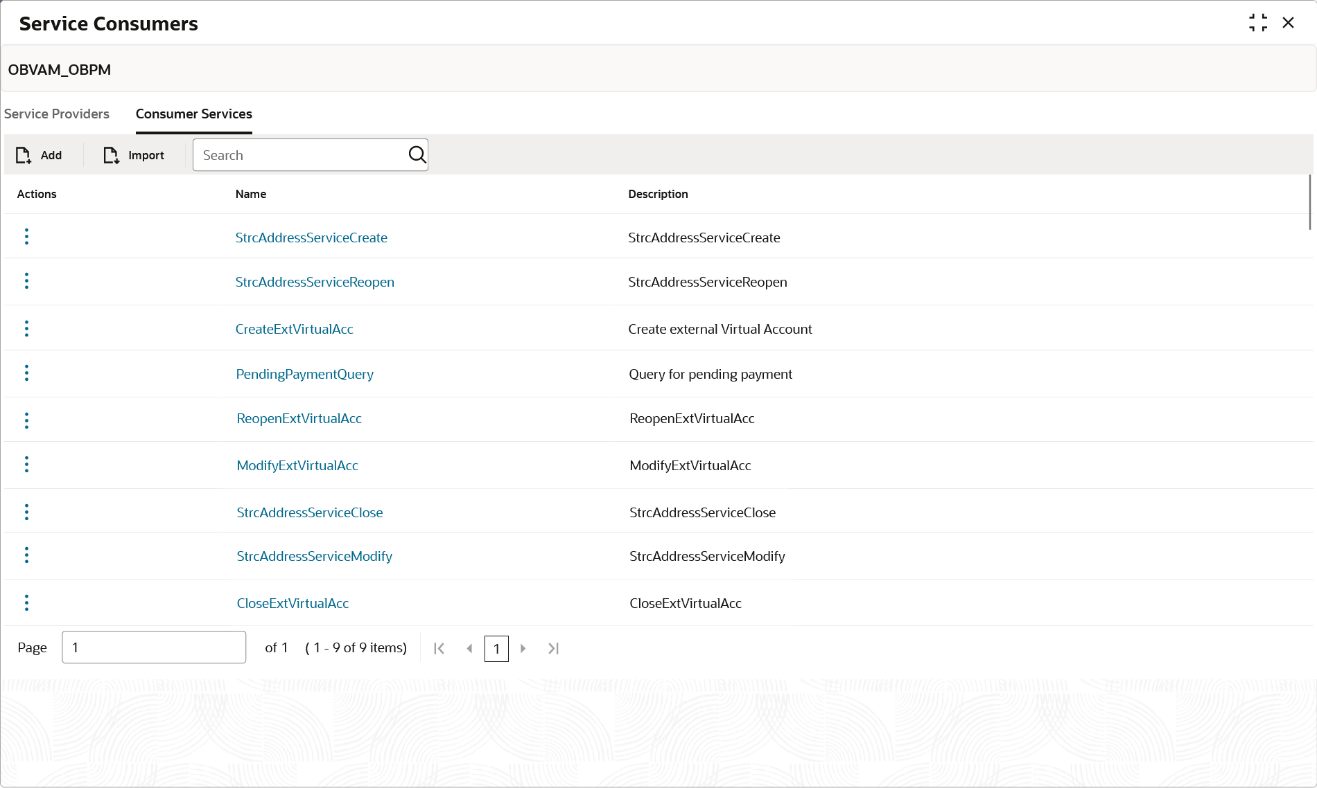The width and height of the screenshot is (1317, 788).
Task: Click the Page number input field
Action: 154,647
